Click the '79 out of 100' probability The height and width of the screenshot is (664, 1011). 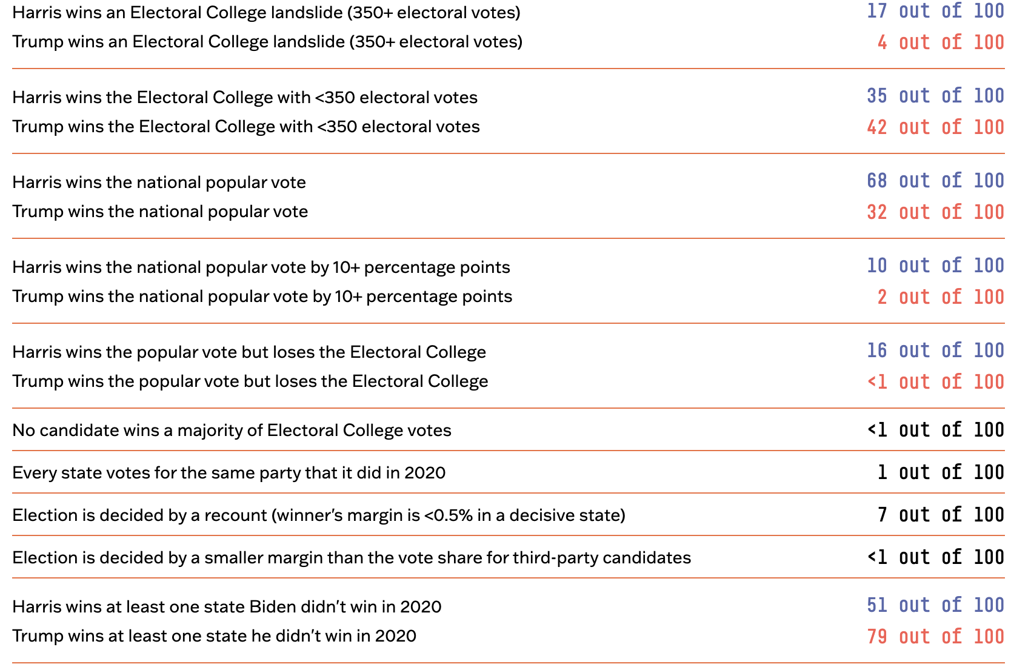[935, 637]
